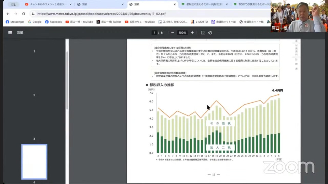Viewport: 328px width, 184px height.
Task: Open the 参議院ネット中継 bookmark
Action: (x=251, y=22)
